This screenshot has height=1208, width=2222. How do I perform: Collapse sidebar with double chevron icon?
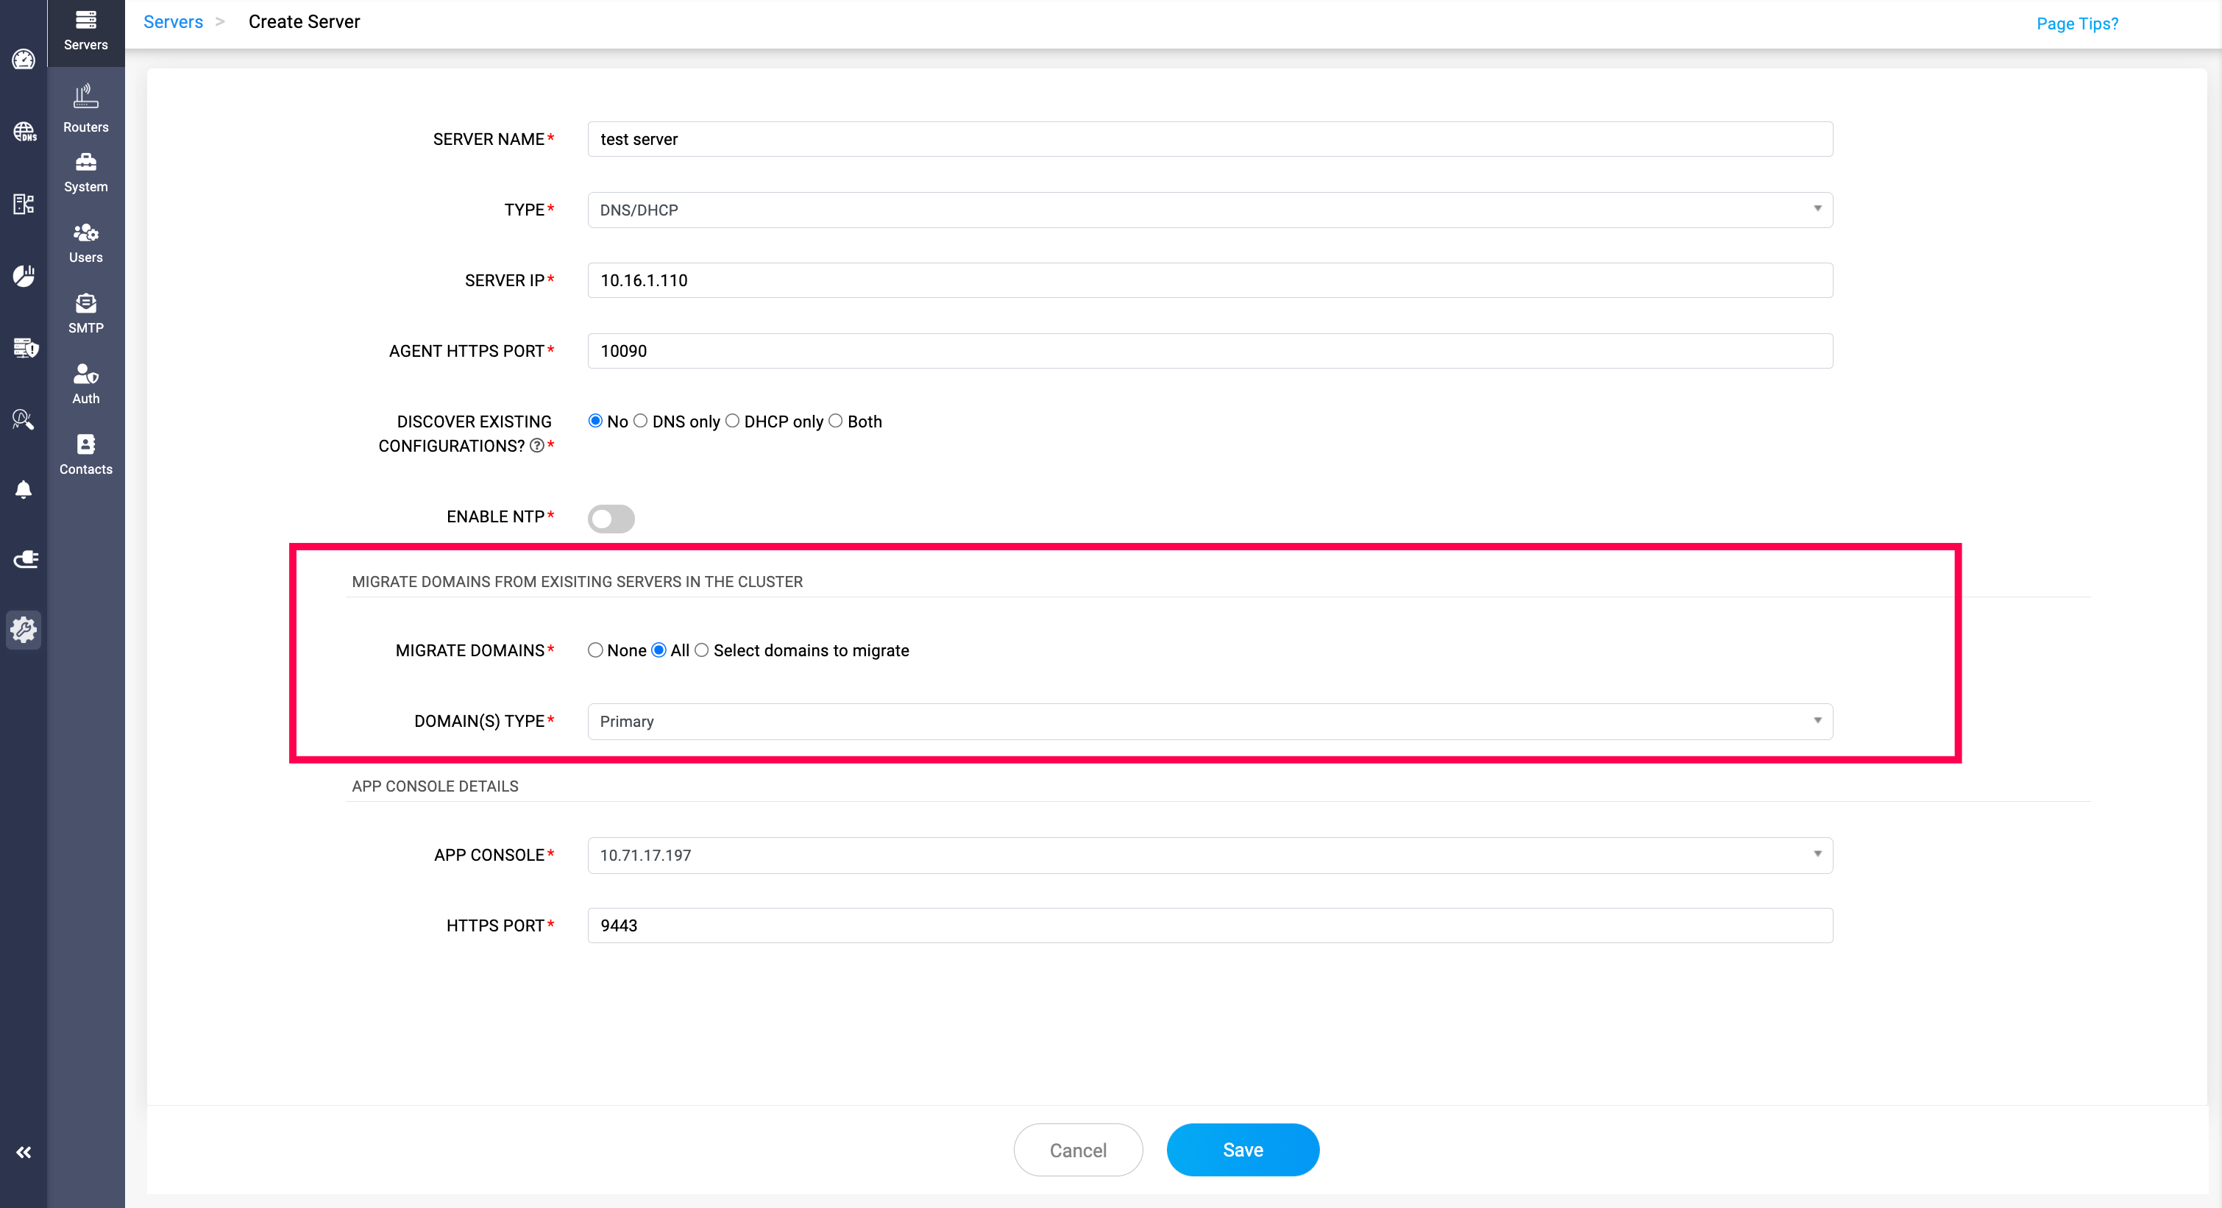point(24,1152)
